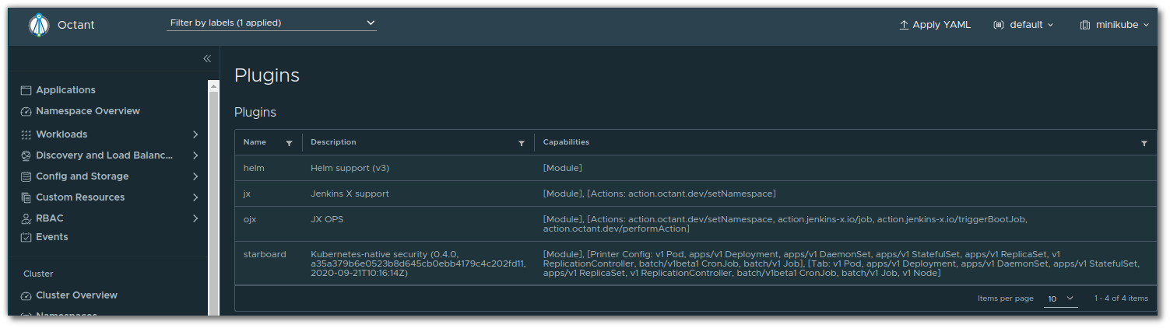Click the Workloads grid icon

pyautogui.click(x=26, y=134)
